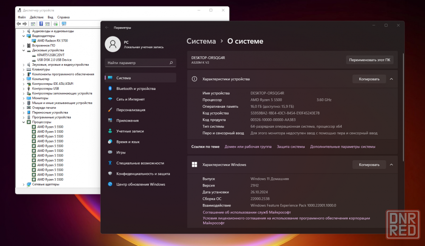Click the show/hide console tree toolbar icon

(x=33, y=24)
